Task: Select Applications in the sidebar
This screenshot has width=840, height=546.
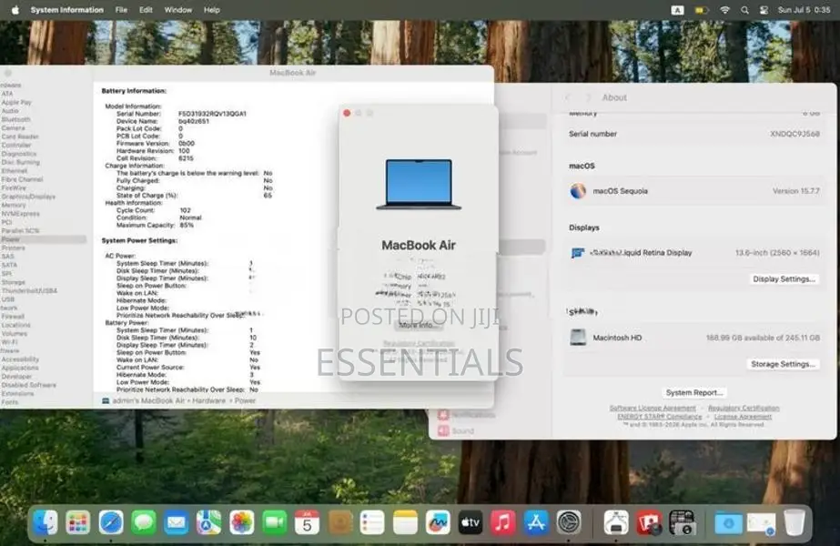Action: tap(20, 369)
